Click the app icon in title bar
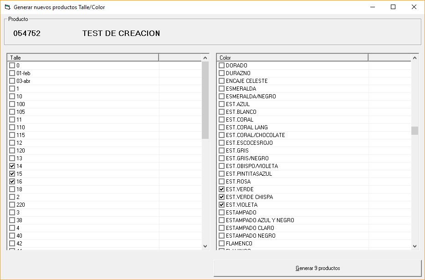 tap(7, 7)
